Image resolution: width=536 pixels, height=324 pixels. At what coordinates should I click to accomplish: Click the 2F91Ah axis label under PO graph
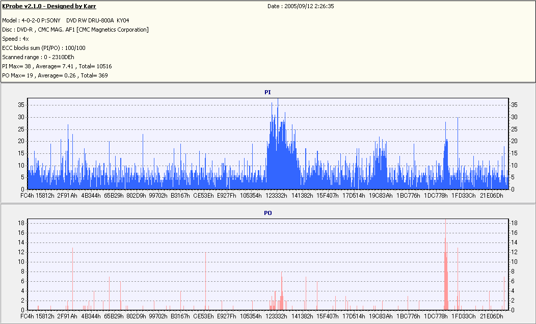67,316
